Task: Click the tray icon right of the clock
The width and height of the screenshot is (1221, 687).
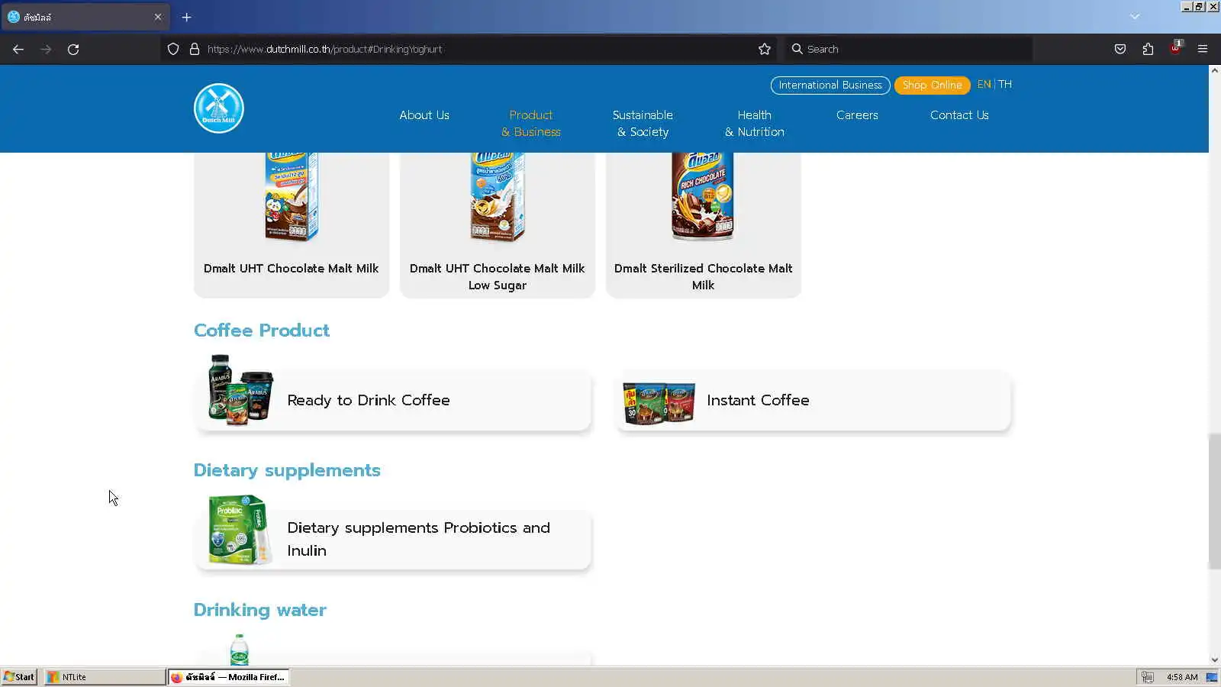Action: click(x=1211, y=677)
